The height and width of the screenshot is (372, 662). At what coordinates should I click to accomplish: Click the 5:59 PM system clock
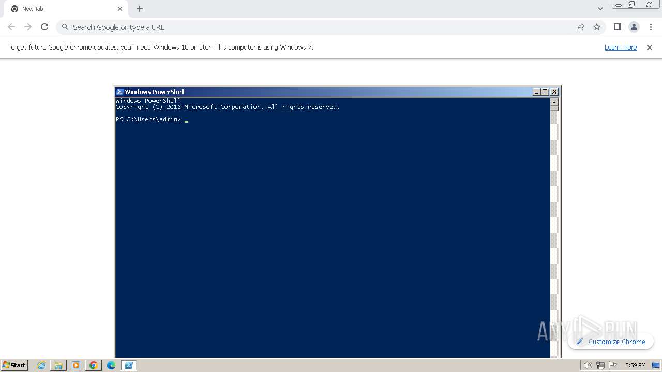[635, 365]
